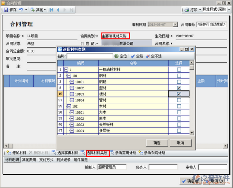The height and width of the screenshot is (188, 233).
Task: Go to first record navigation icon
Action: pos(51,10)
